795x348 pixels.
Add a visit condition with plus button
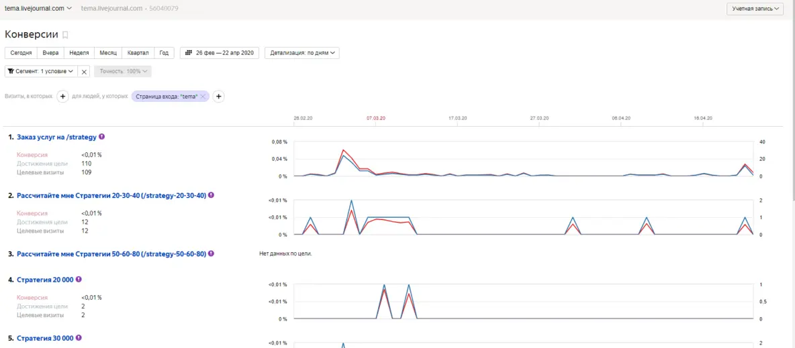(62, 97)
